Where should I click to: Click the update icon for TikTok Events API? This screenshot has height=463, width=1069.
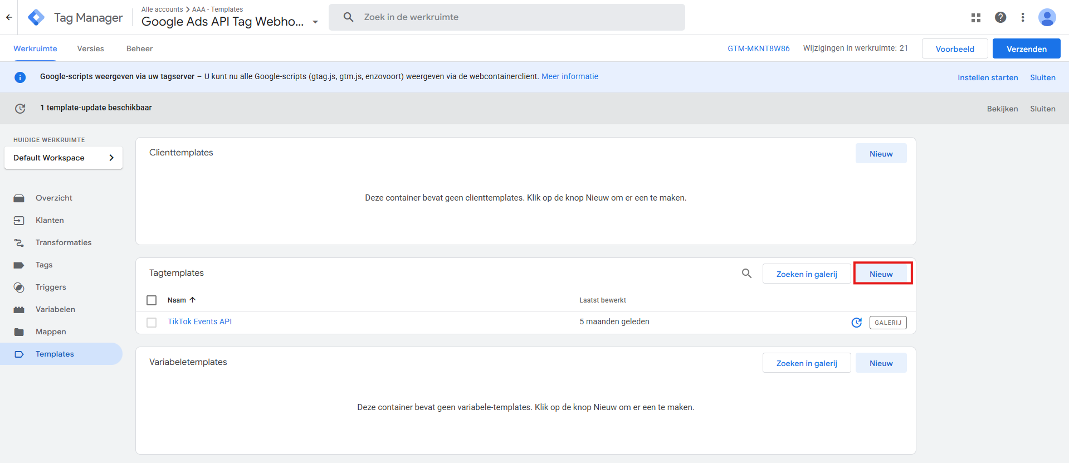pos(856,323)
